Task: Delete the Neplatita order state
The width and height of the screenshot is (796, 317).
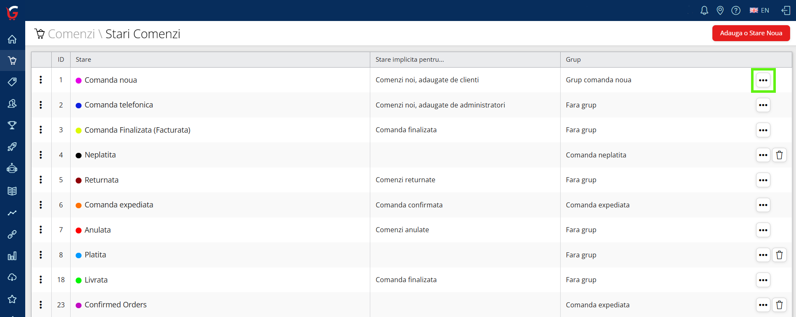Action: (x=779, y=155)
